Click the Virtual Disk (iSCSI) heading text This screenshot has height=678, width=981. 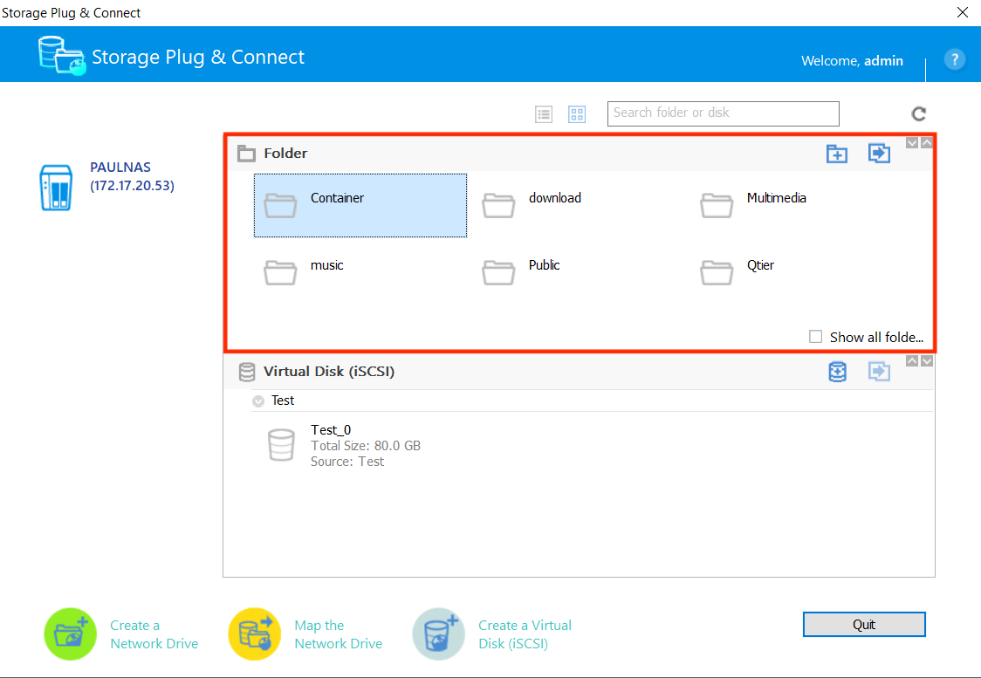328,372
